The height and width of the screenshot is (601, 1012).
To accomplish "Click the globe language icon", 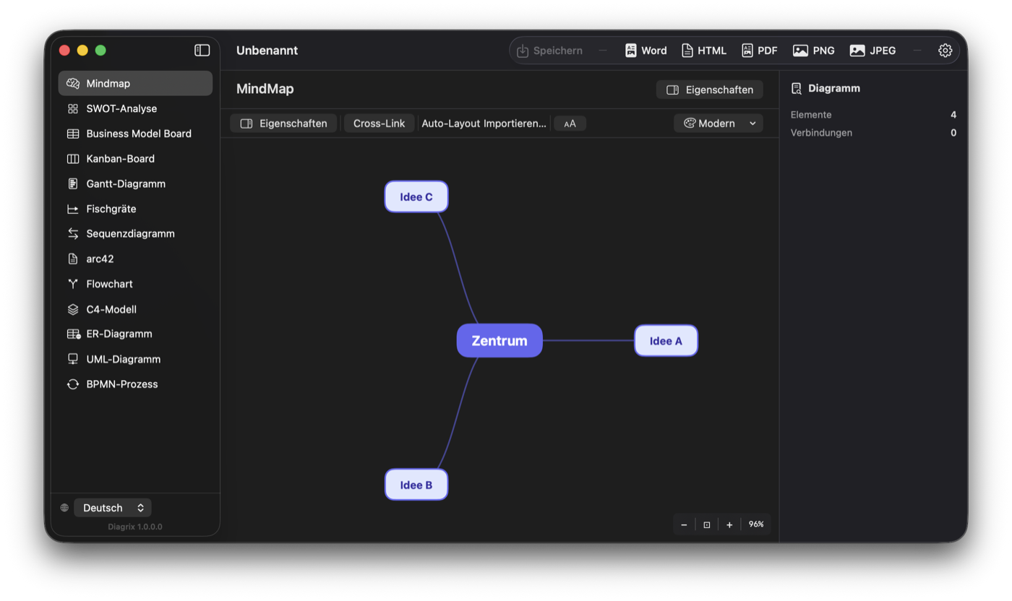I will coord(64,508).
